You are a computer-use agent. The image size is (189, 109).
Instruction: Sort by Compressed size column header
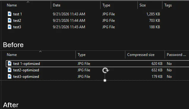pyautogui.click(x=141, y=55)
